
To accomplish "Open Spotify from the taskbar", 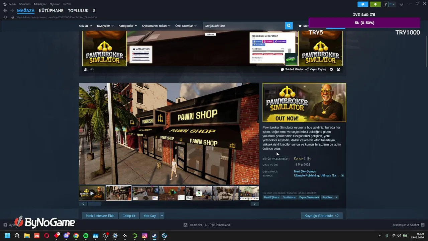I will pyautogui.click(x=86, y=236).
